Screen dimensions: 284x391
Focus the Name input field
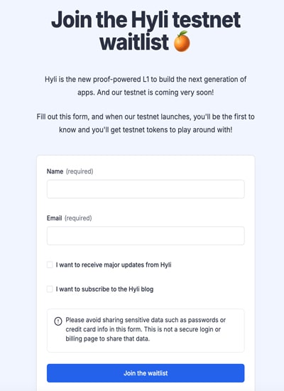click(146, 189)
